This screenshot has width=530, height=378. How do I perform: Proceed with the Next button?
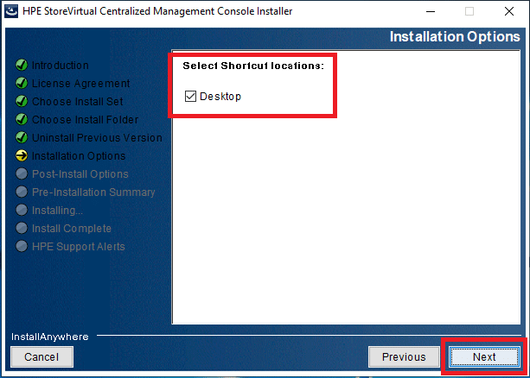[484, 356]
